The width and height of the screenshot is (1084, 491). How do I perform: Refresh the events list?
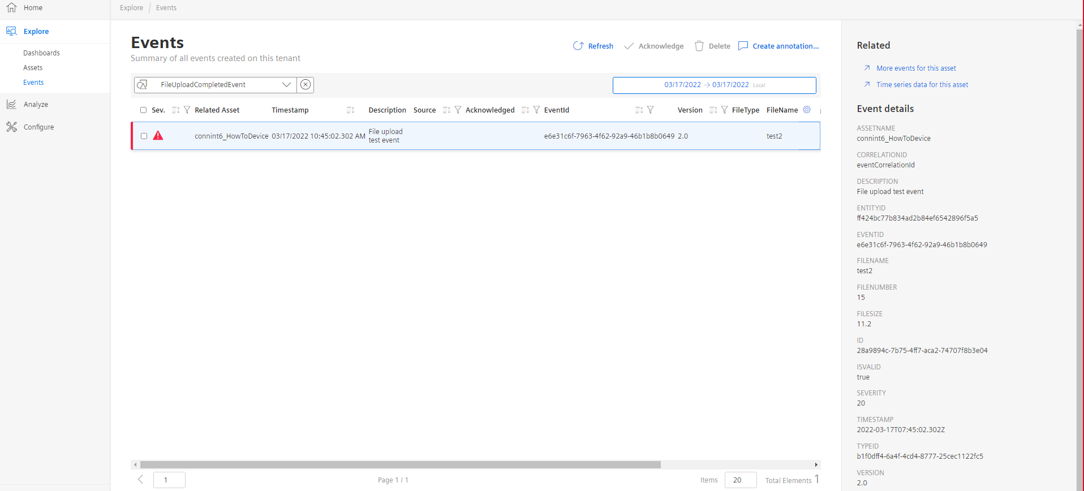[x=600, y=46]
